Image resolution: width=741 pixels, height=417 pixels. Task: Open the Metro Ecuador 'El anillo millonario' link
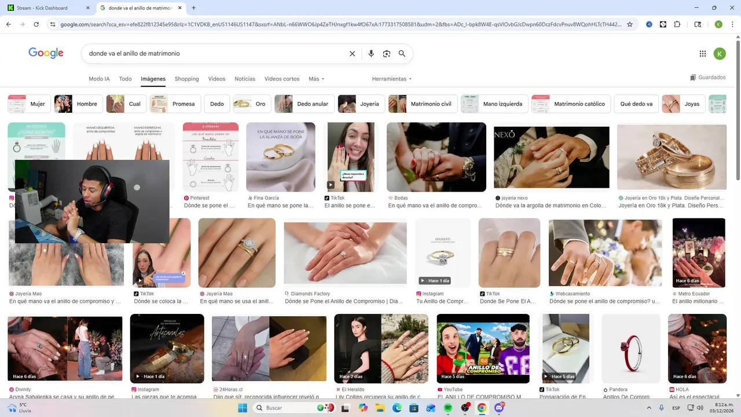coord(699,301)
